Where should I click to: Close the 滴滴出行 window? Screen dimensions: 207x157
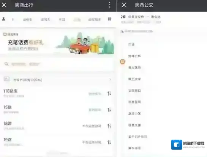pyautogui.click(x=4, y=5)
